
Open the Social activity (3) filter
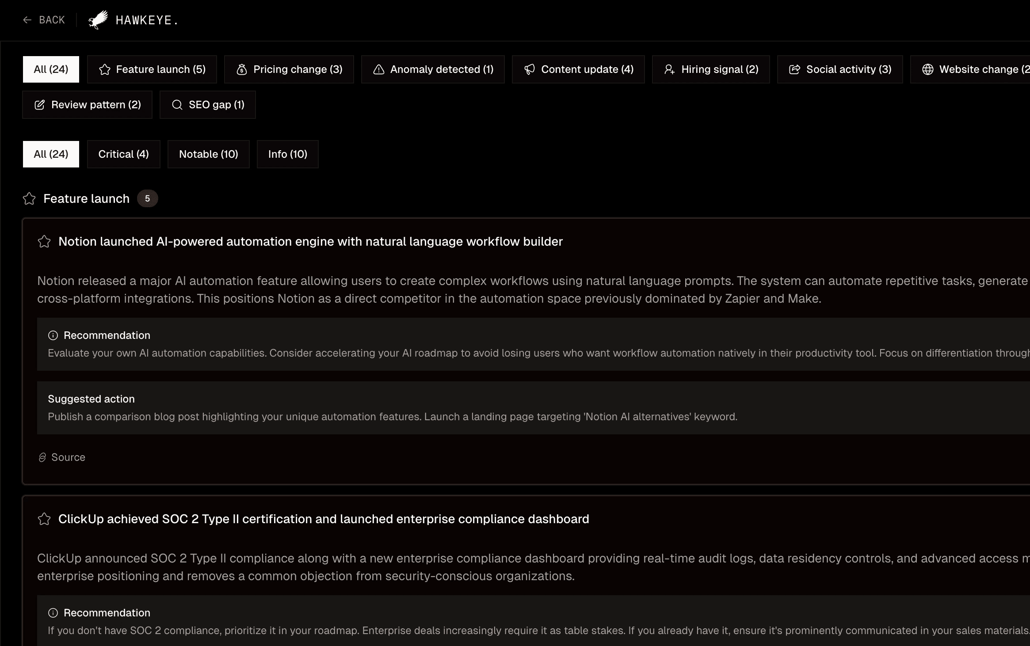[x=840, y=69]
